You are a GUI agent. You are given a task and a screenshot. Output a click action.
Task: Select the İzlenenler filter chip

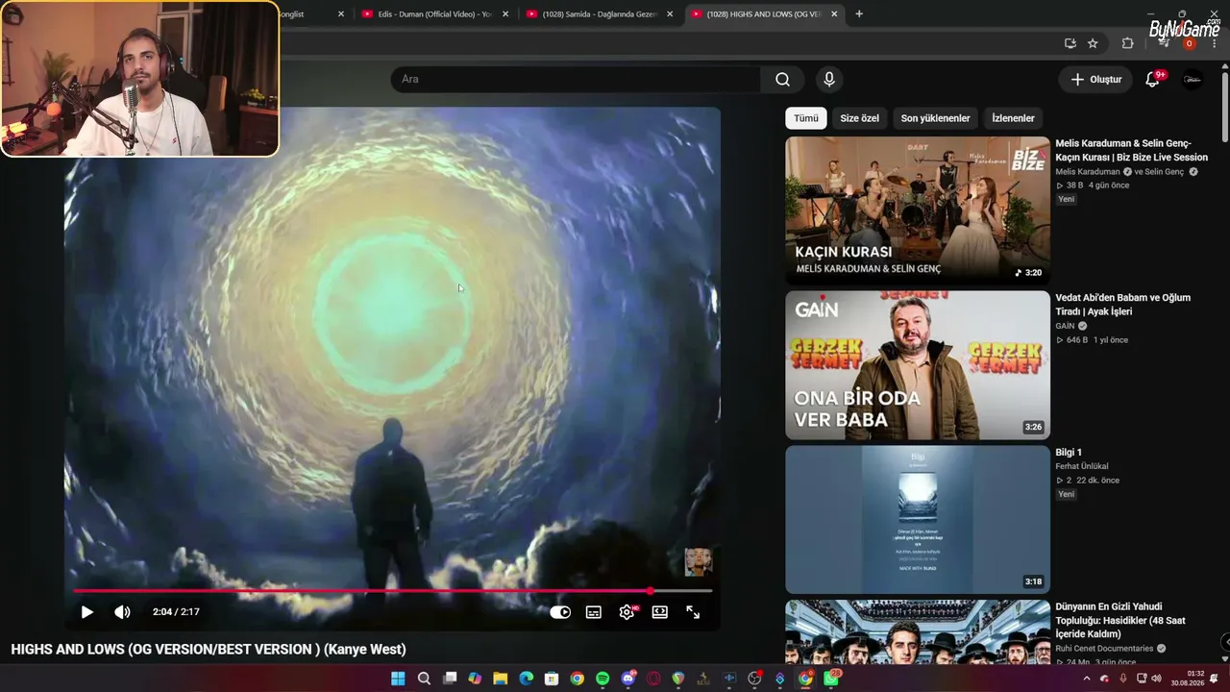point(1013,118)
